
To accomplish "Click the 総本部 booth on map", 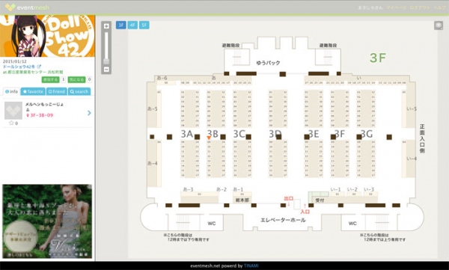I will (242, 200).
